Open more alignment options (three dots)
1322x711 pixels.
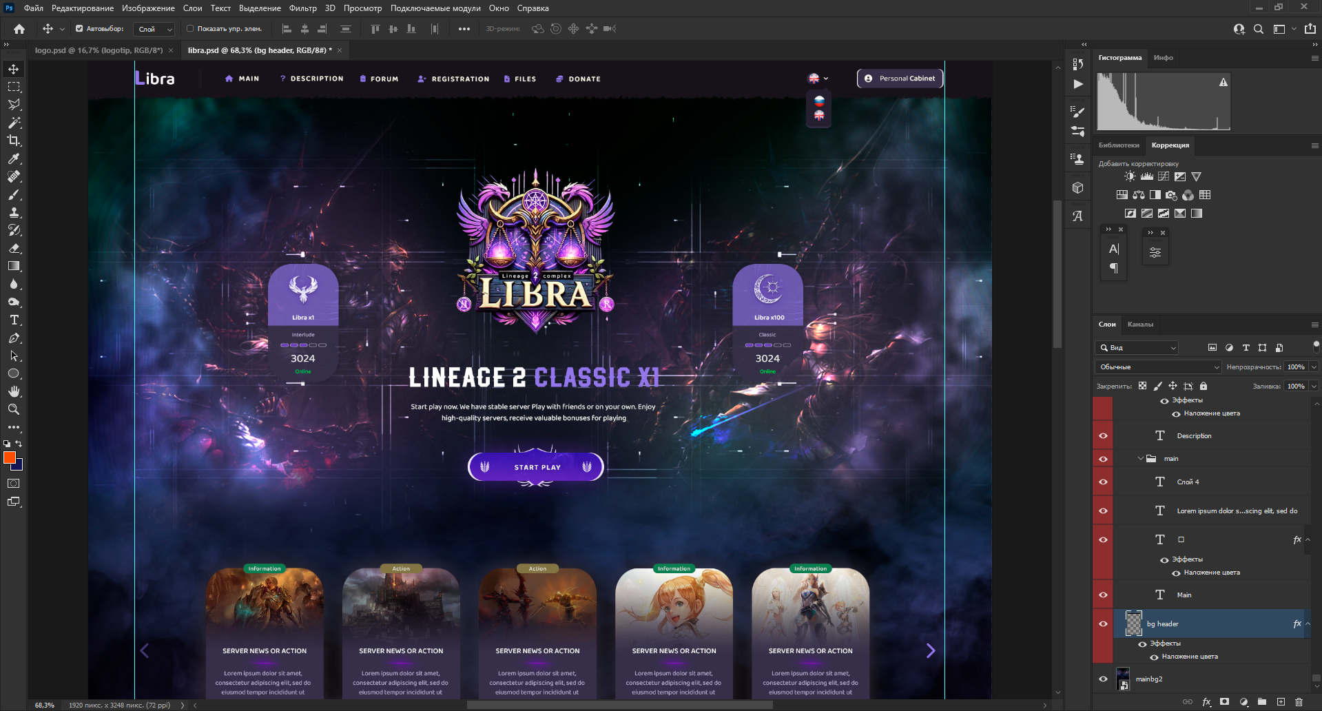464,29
